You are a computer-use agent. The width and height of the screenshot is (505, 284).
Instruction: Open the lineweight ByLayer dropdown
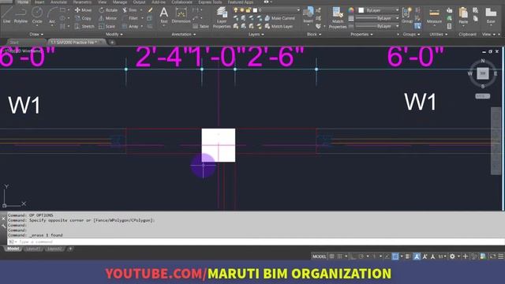(x=377, y=18)
